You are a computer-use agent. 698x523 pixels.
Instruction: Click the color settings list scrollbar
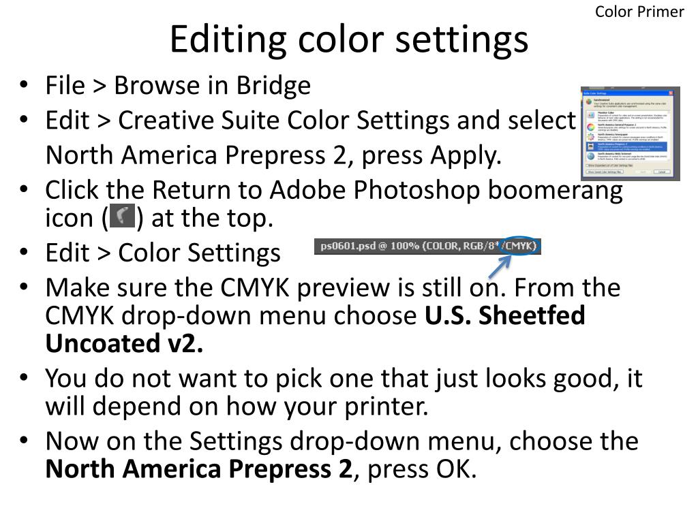click(669, 136)
